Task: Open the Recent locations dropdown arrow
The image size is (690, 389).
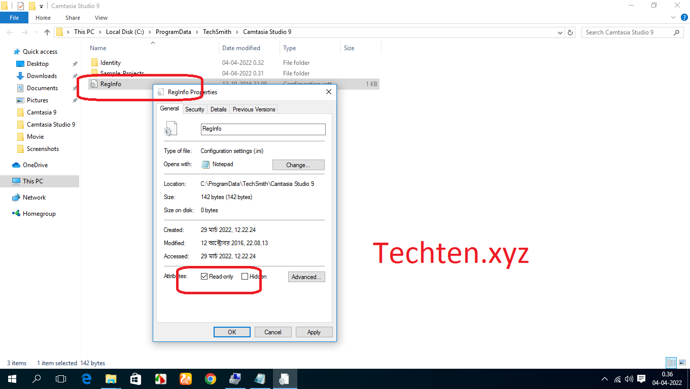Action: (36, 32)
